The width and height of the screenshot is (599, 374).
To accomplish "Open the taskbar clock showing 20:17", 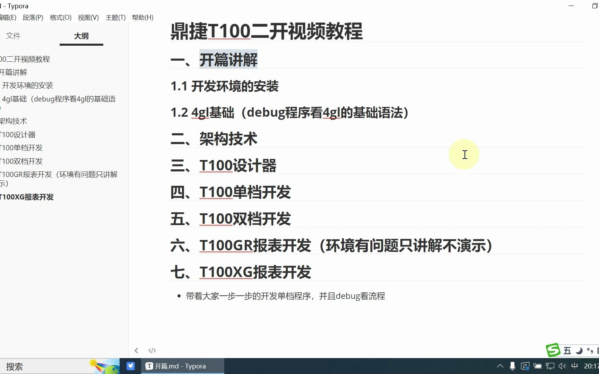I will [591, 366].
